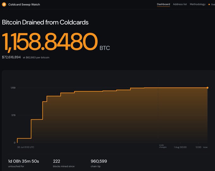This screenshot has width=215, height=171.
Task: Click the orange live status dot
Action: point(209,4)
